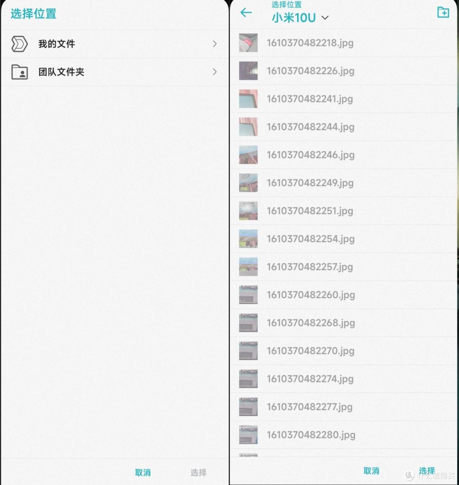Cancel in the 小米10U panel

[371, 471]
